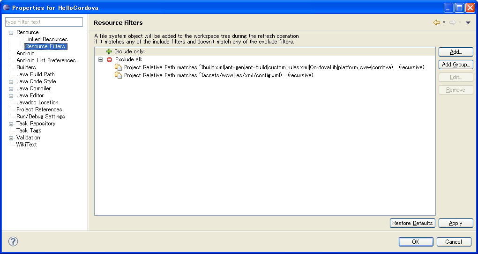
Task: Click the green plus Include only icon
Action: [109, 51]
